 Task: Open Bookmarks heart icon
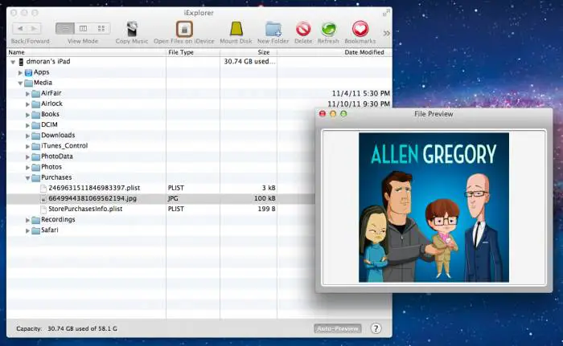click(360, 29)
